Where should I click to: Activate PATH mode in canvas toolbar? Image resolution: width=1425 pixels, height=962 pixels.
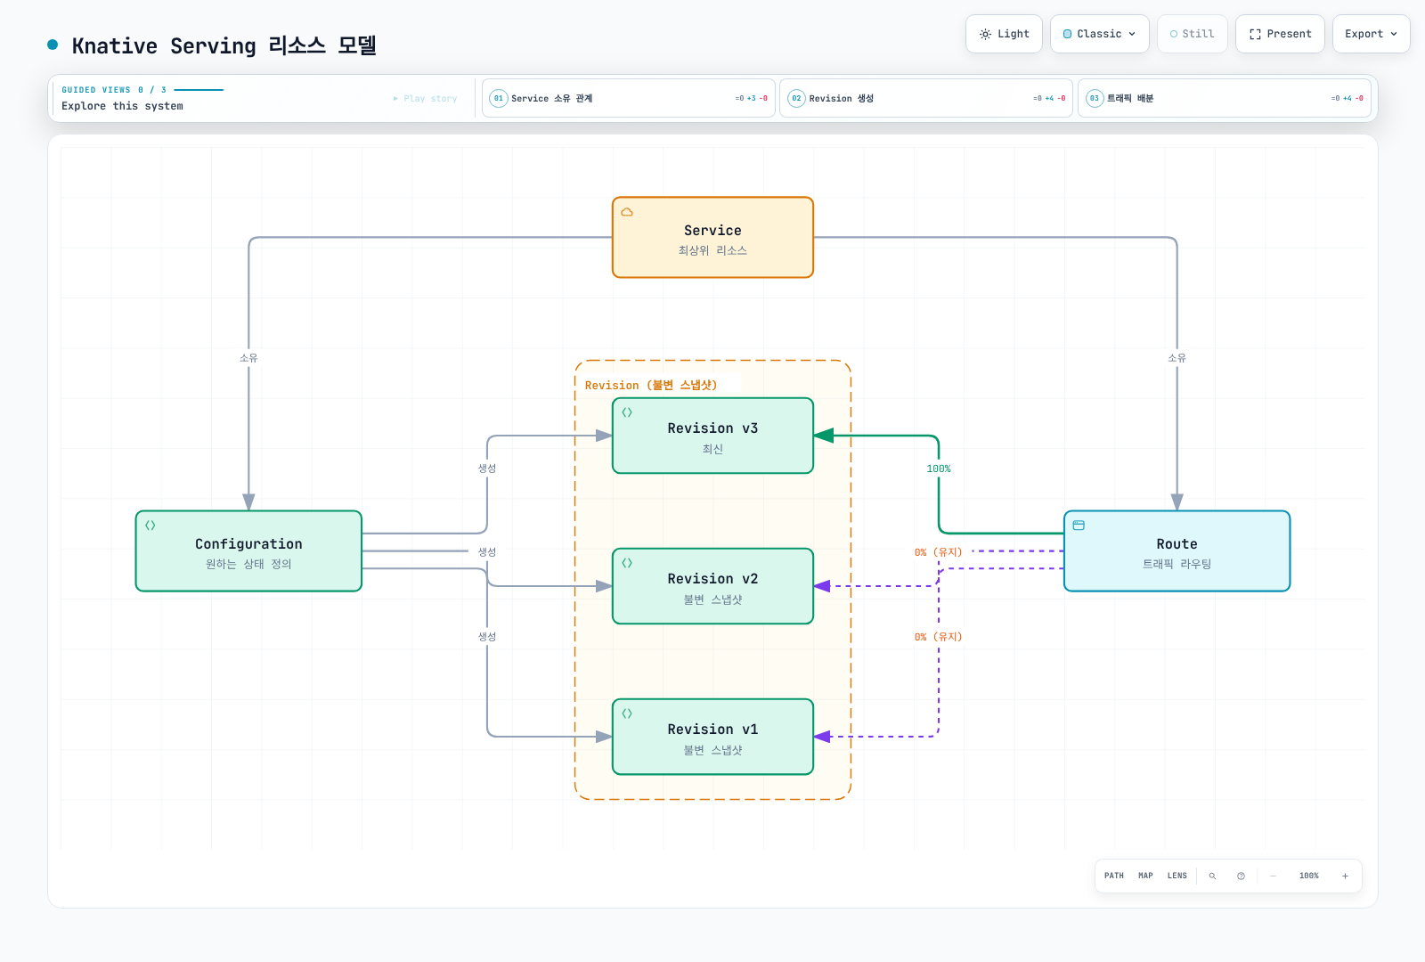click(1114, 876)
